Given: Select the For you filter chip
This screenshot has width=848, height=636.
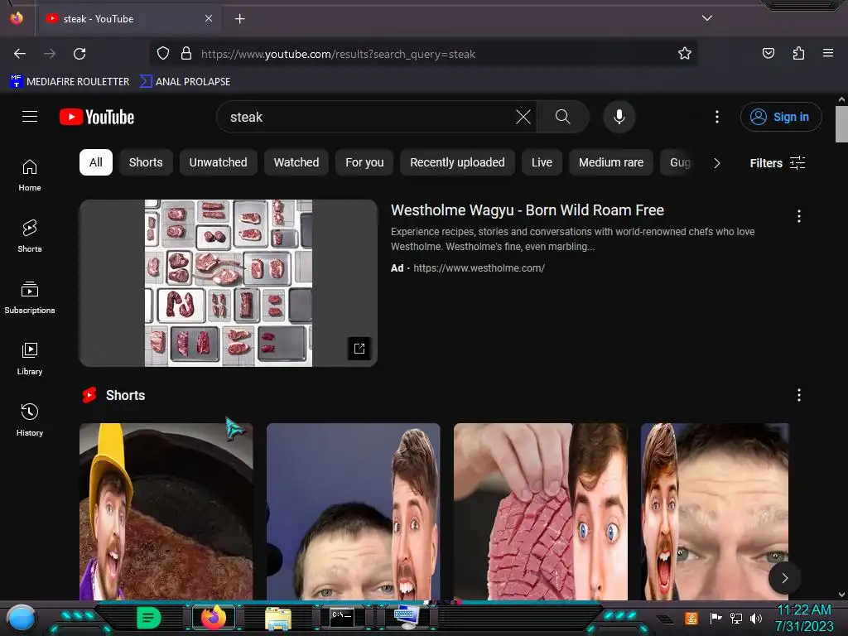Looking at the screenshot, I should 364,162.
